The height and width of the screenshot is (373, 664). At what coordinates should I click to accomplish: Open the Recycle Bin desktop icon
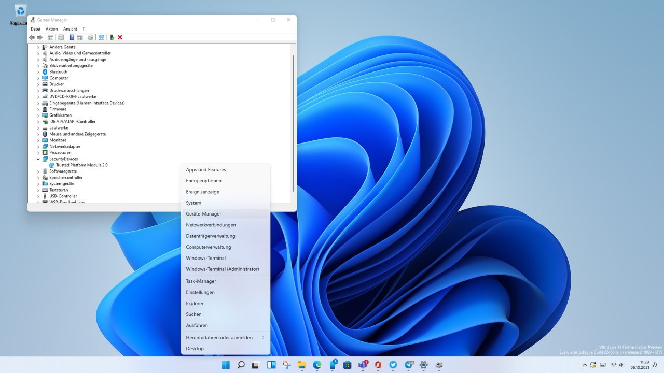click(20, 14)
